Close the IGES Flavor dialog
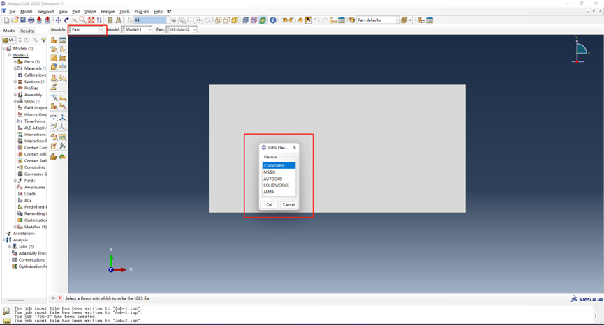Image resolution: width=604 pixels, height=325 pixels. (x=294, y=147)
